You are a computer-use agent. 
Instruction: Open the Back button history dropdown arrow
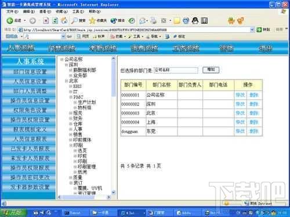(x=25, y=21)
